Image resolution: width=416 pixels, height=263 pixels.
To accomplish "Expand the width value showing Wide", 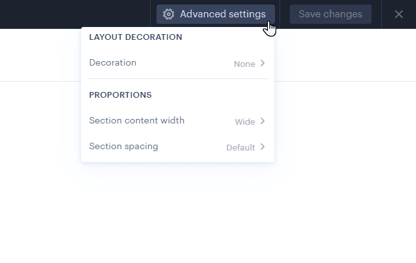I will click(x=245, y=122).
